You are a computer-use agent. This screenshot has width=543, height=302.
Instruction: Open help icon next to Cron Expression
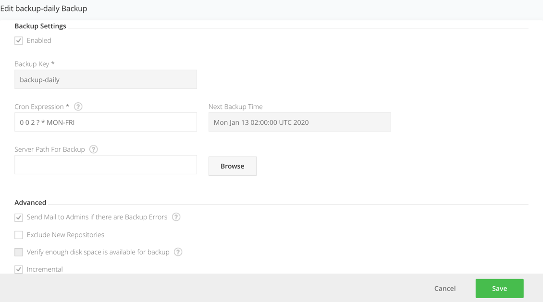pos(78,107)
